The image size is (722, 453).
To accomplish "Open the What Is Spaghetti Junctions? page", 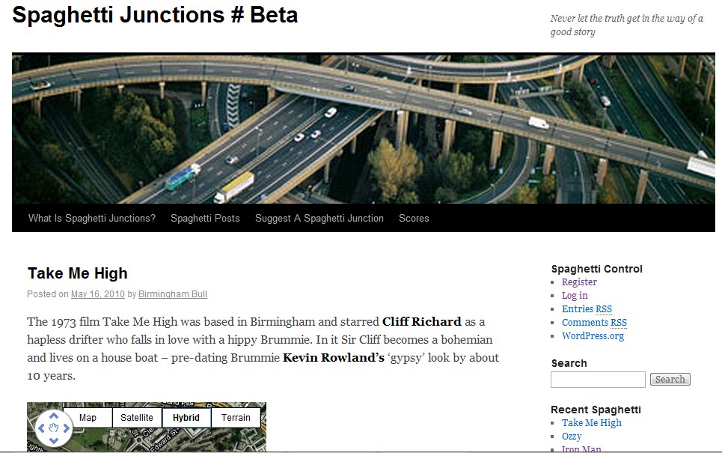I will (x=92, y=219).
